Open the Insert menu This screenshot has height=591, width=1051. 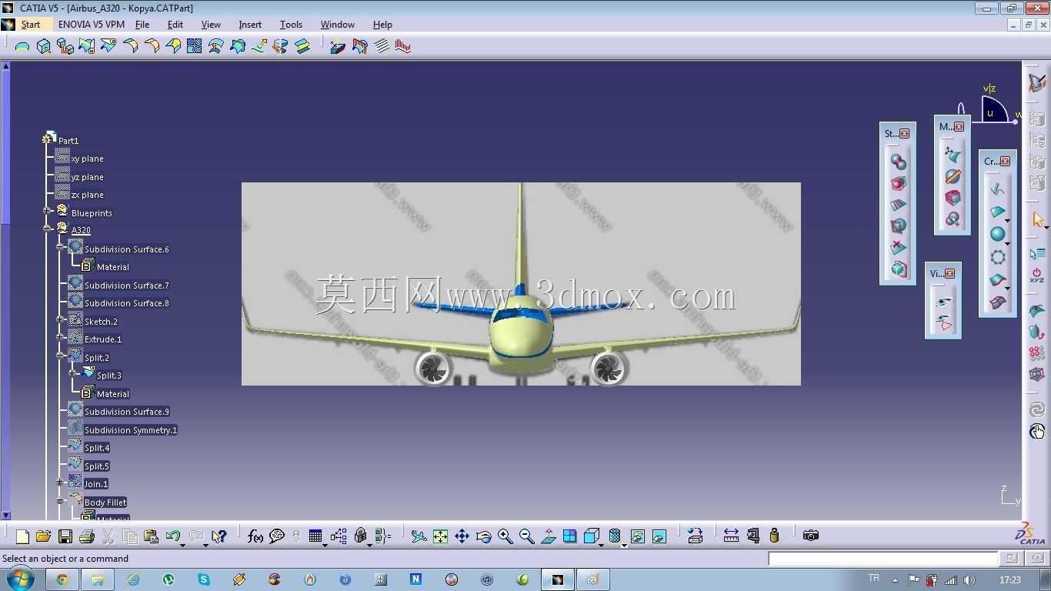pyautogui.click(x=250, y=25)
